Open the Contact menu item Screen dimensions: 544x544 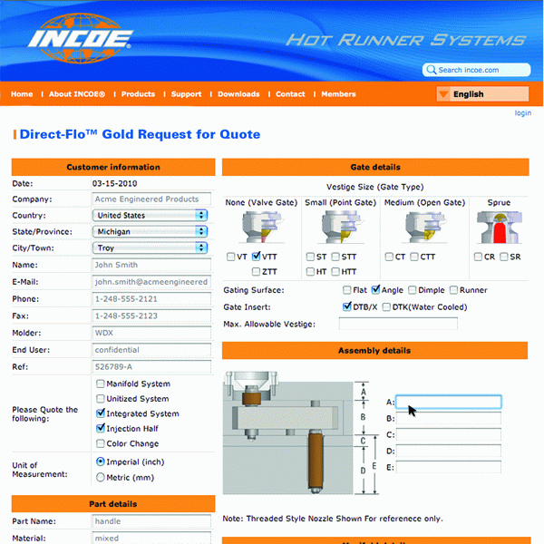(x=290, y=94)
